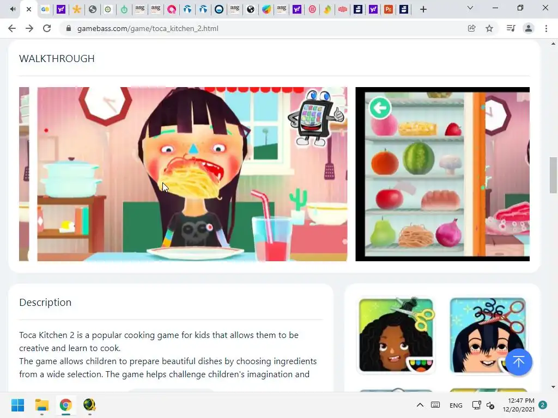
Task: View site info via the lock icon
Action: click(x=69, y=28)
